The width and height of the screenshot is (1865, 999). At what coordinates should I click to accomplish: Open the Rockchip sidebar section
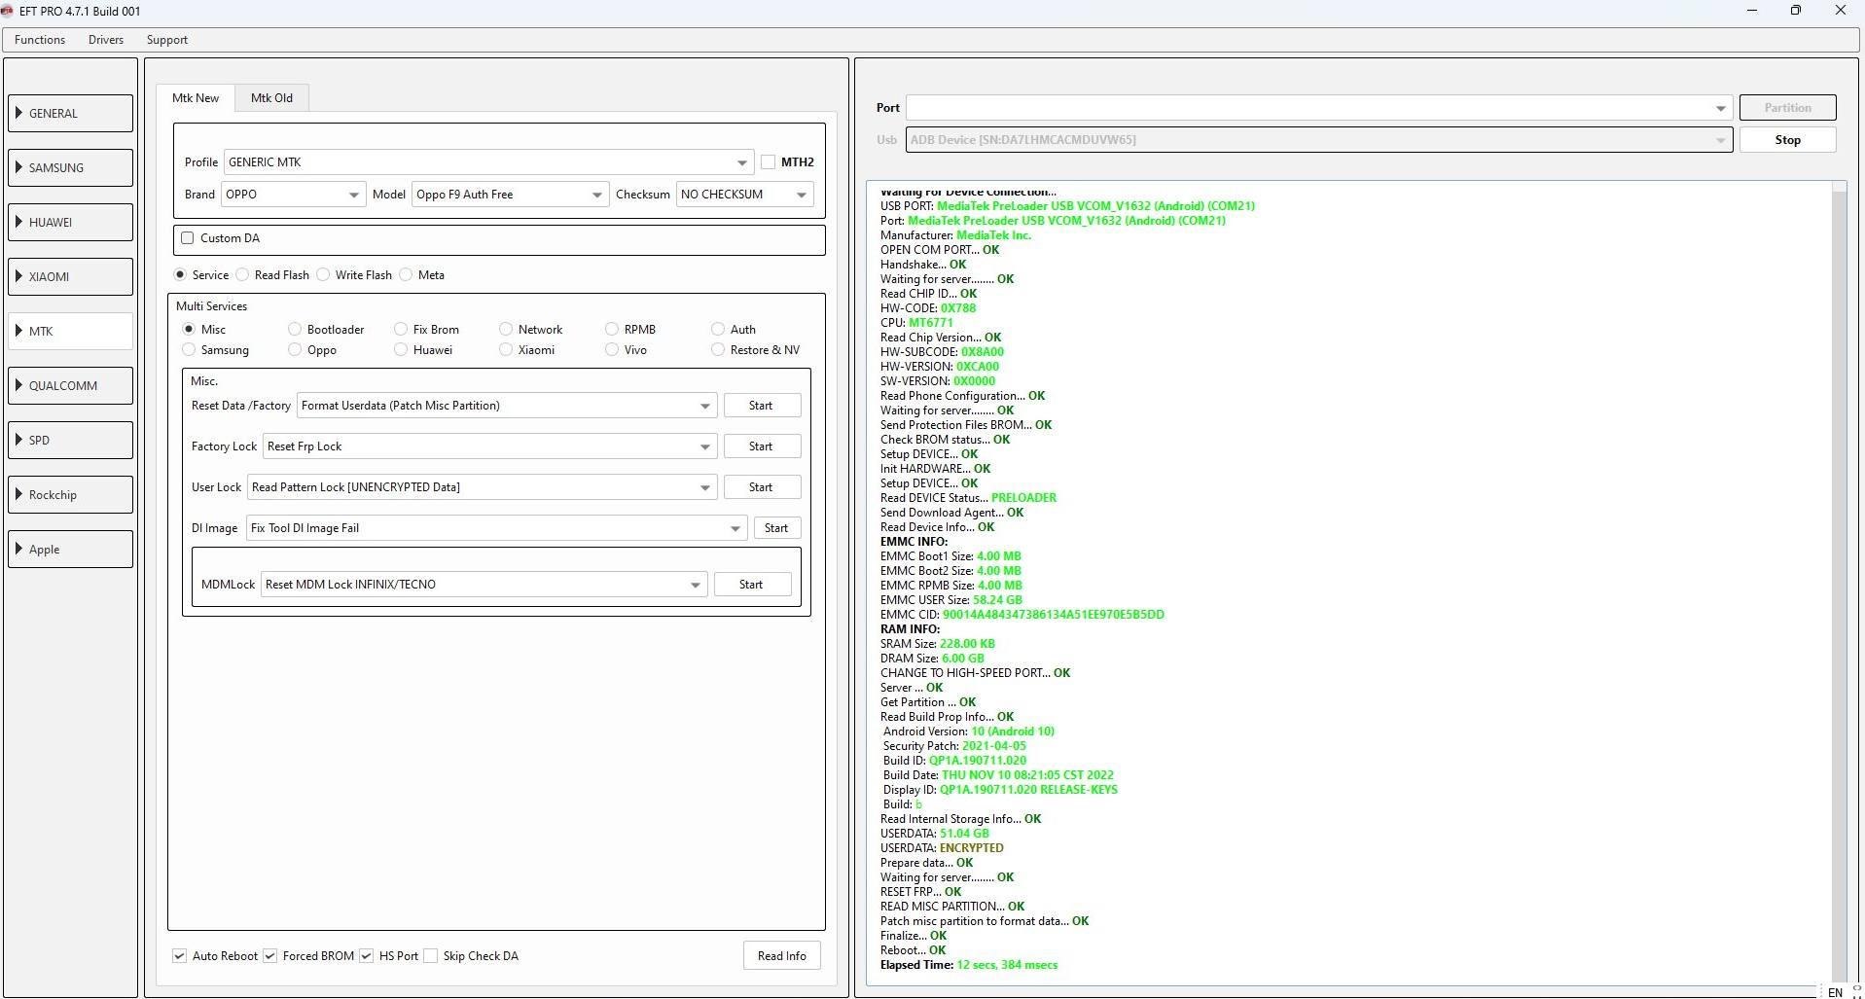point(71,494)
